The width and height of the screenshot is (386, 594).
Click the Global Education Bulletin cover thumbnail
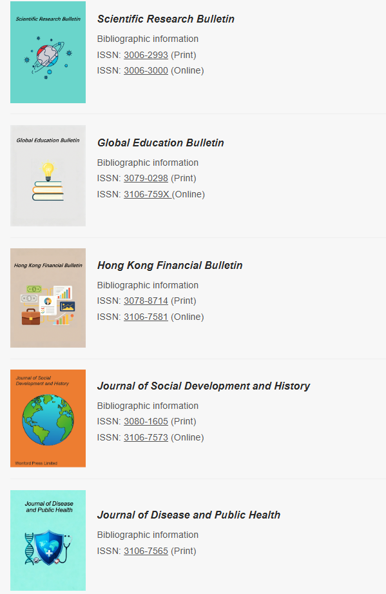(48, 176)
